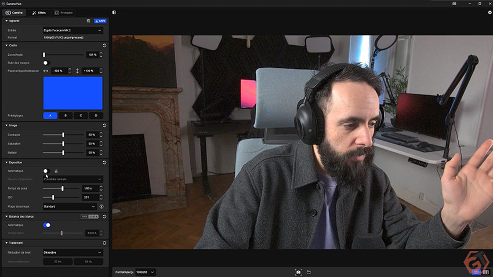The height and width of the screenshot is (277, 493).
Task: Select preset A
Action: [50, 115]
